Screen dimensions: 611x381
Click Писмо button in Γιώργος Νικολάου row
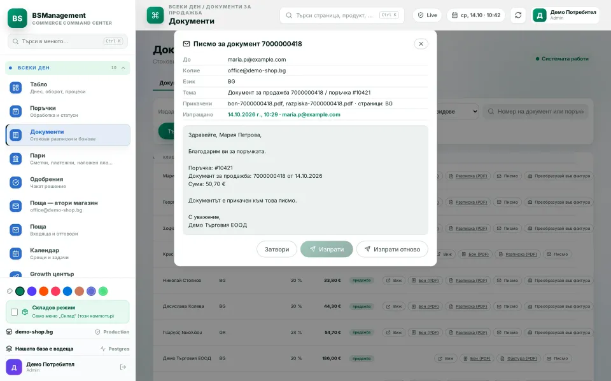(x=507, y=332)
